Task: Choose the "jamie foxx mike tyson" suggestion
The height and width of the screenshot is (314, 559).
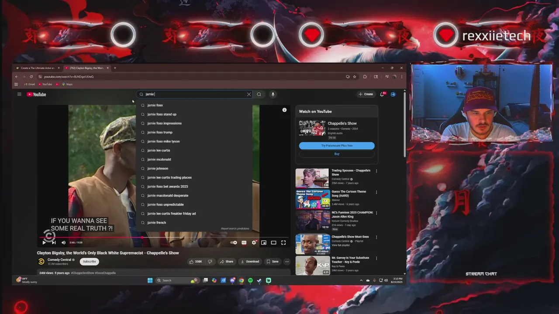Action: click(194, 141)
